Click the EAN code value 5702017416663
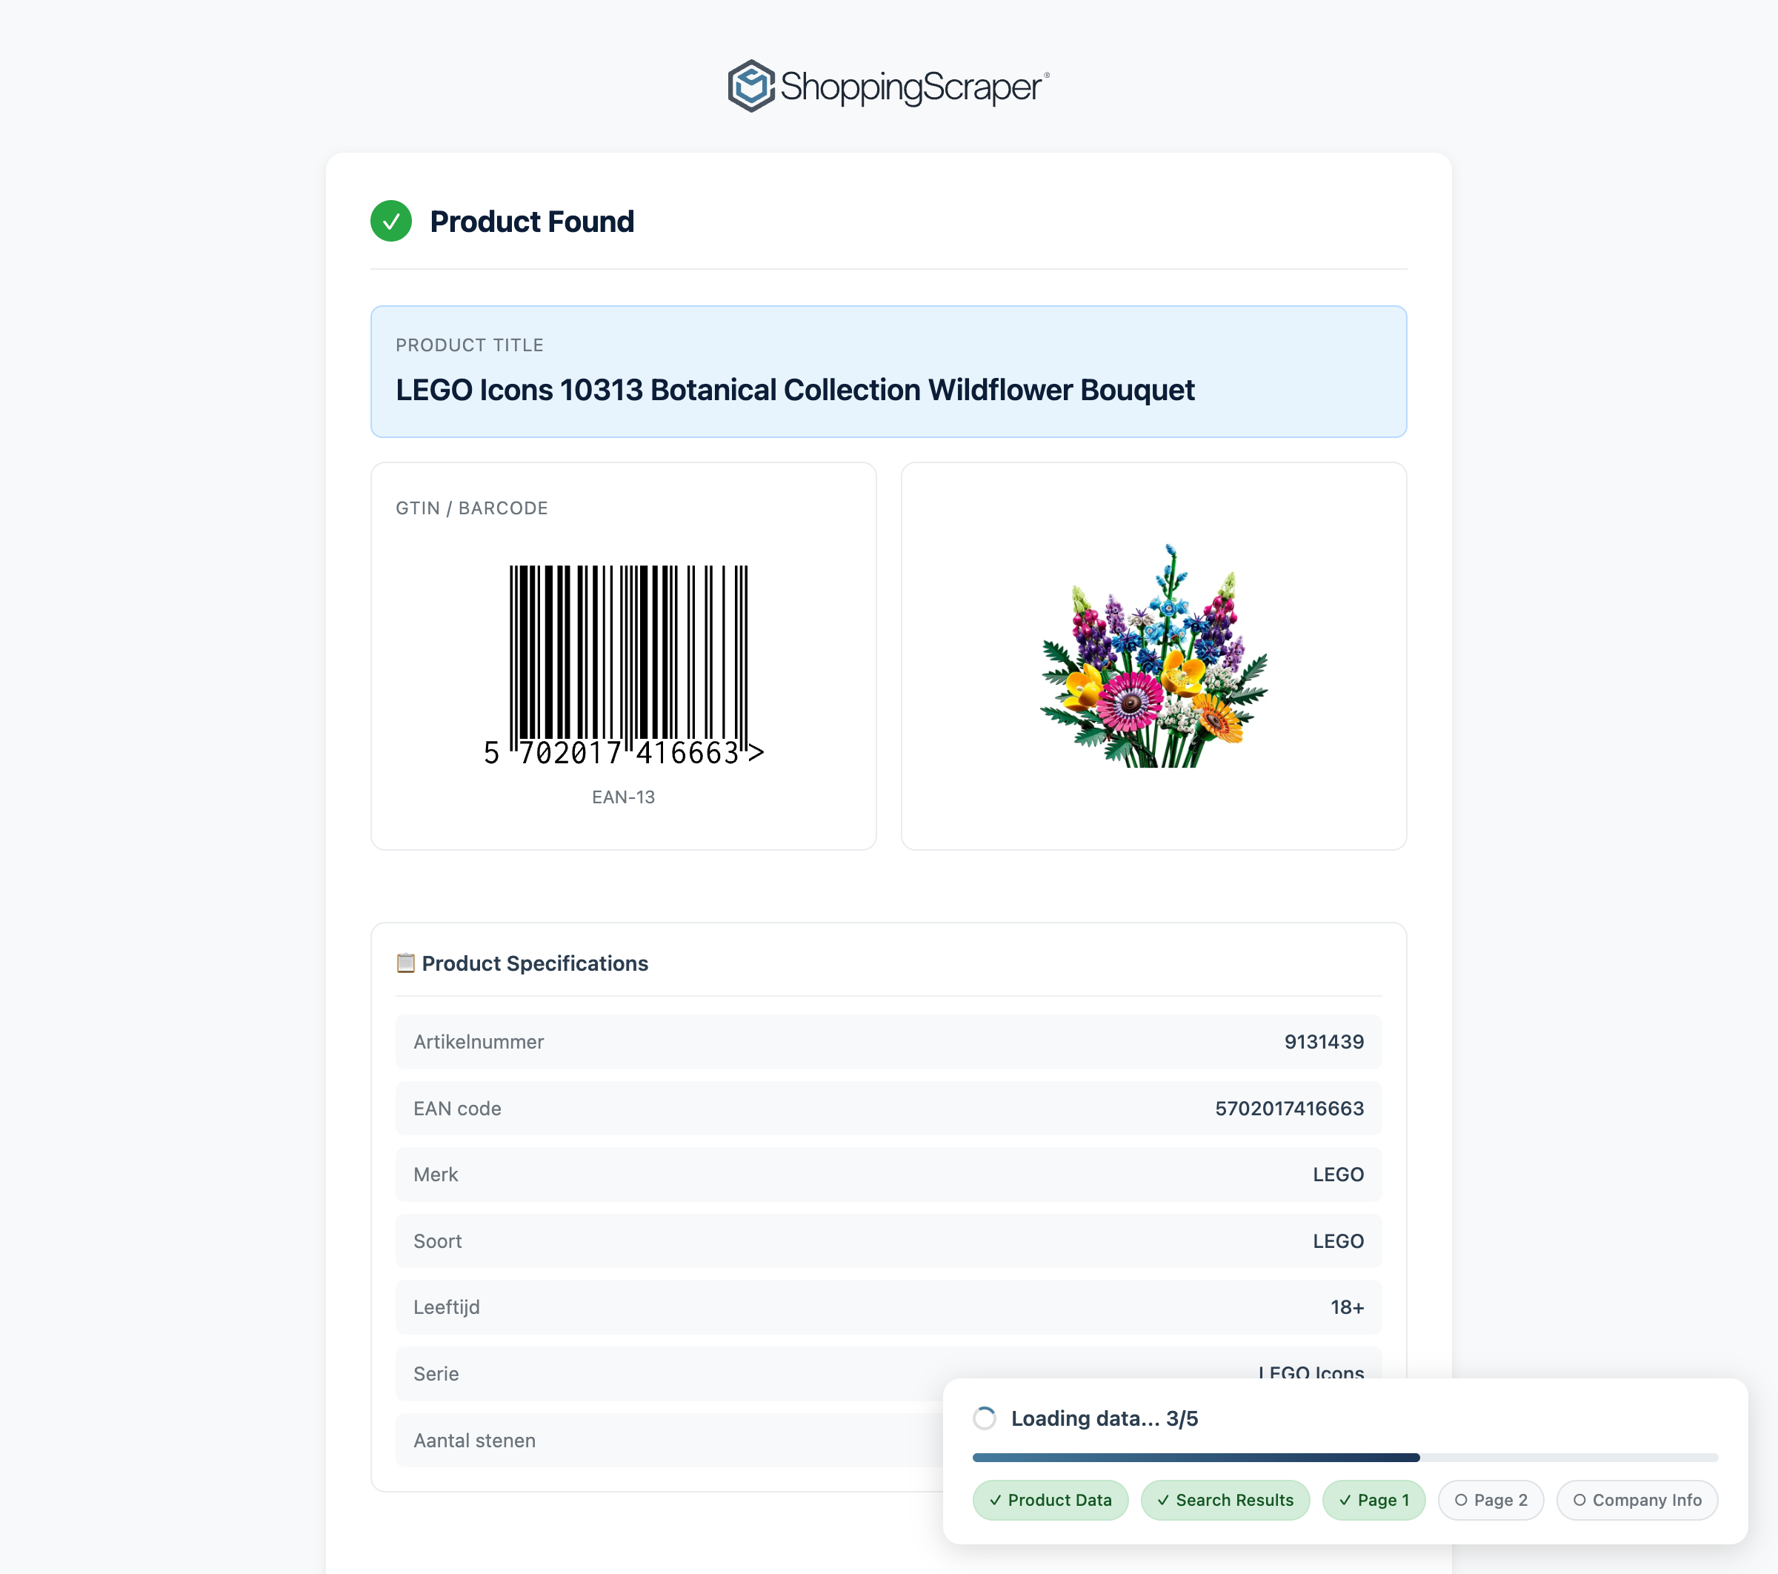 tap(1289, 1109)
